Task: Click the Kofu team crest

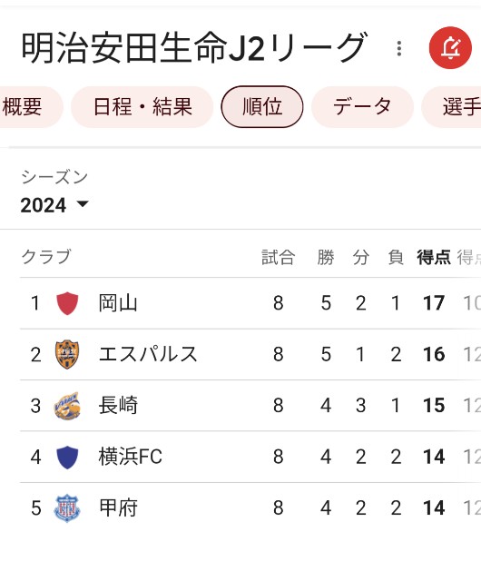Action: point(67,508)
